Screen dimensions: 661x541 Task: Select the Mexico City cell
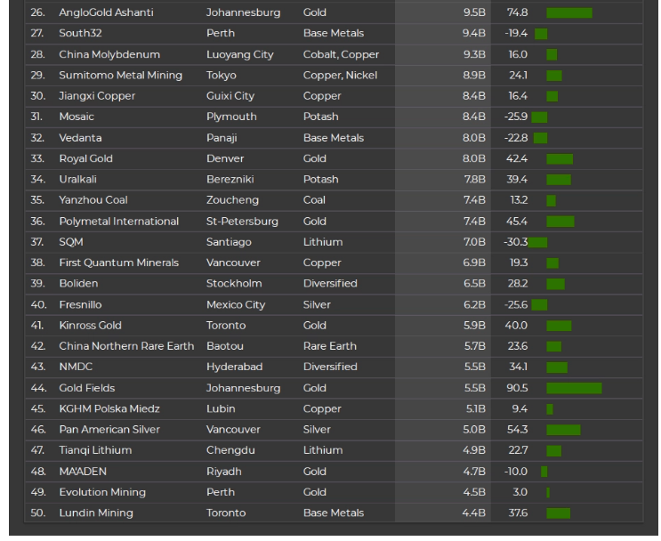coord(236,305)
